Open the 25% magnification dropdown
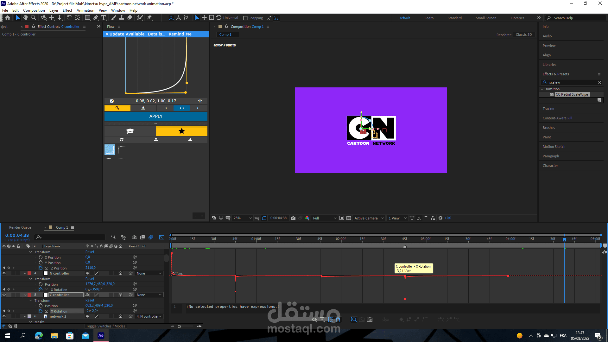This screenshot has width=608, height=342. tap(243, 218)
